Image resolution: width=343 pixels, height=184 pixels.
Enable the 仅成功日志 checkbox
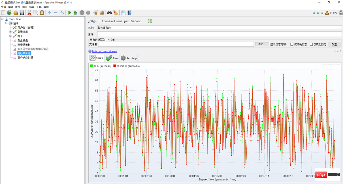(x=311, y=44)
